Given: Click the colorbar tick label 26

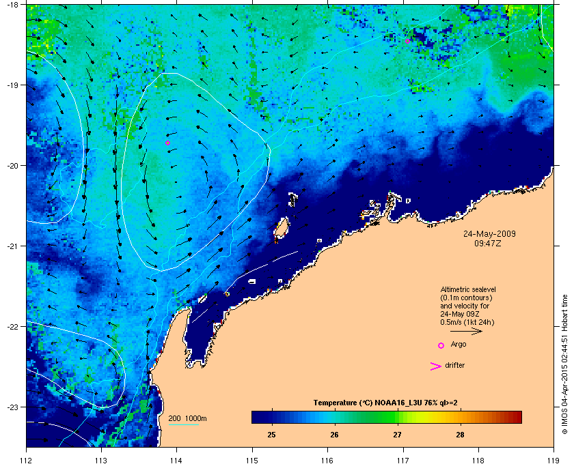Looking at the screenshot, I should [334, 435].
